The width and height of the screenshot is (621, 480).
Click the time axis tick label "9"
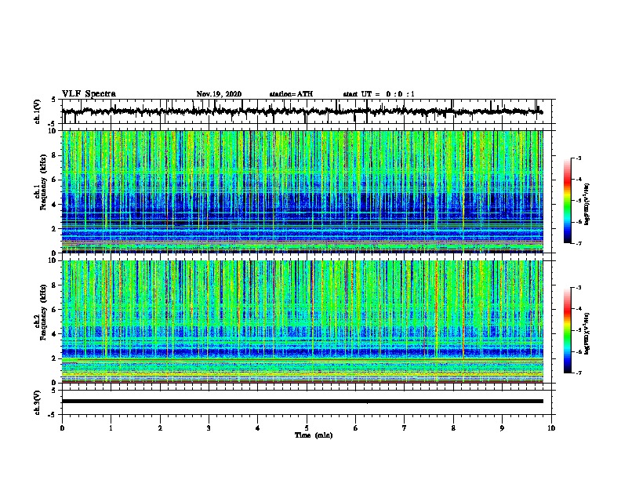pos(502,428)
